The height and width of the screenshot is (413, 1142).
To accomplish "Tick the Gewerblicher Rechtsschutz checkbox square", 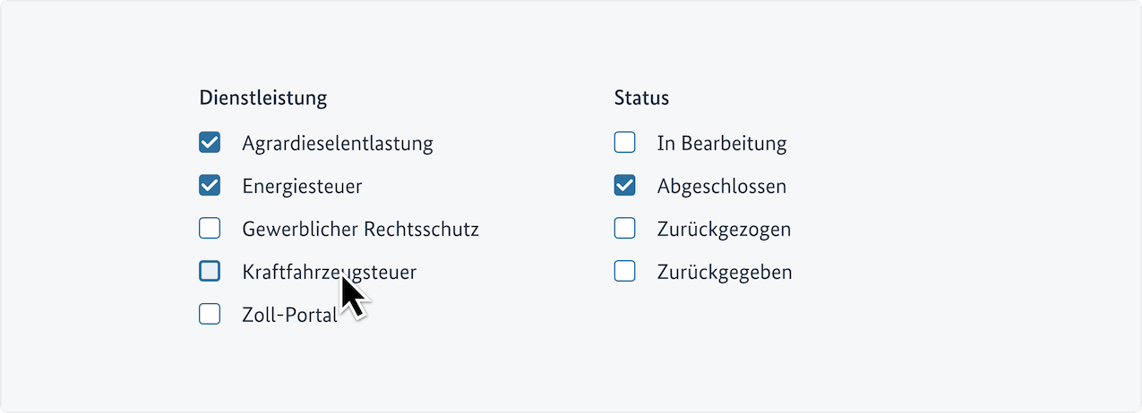I will tap(210, 229).
